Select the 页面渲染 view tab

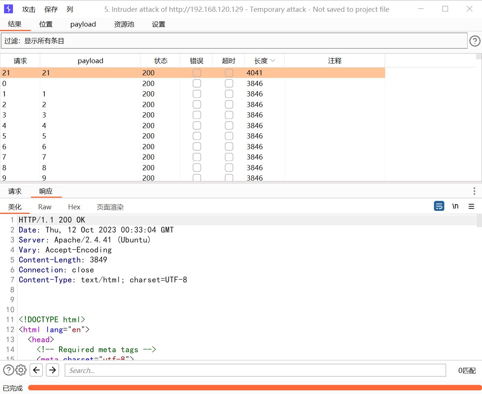110,207
